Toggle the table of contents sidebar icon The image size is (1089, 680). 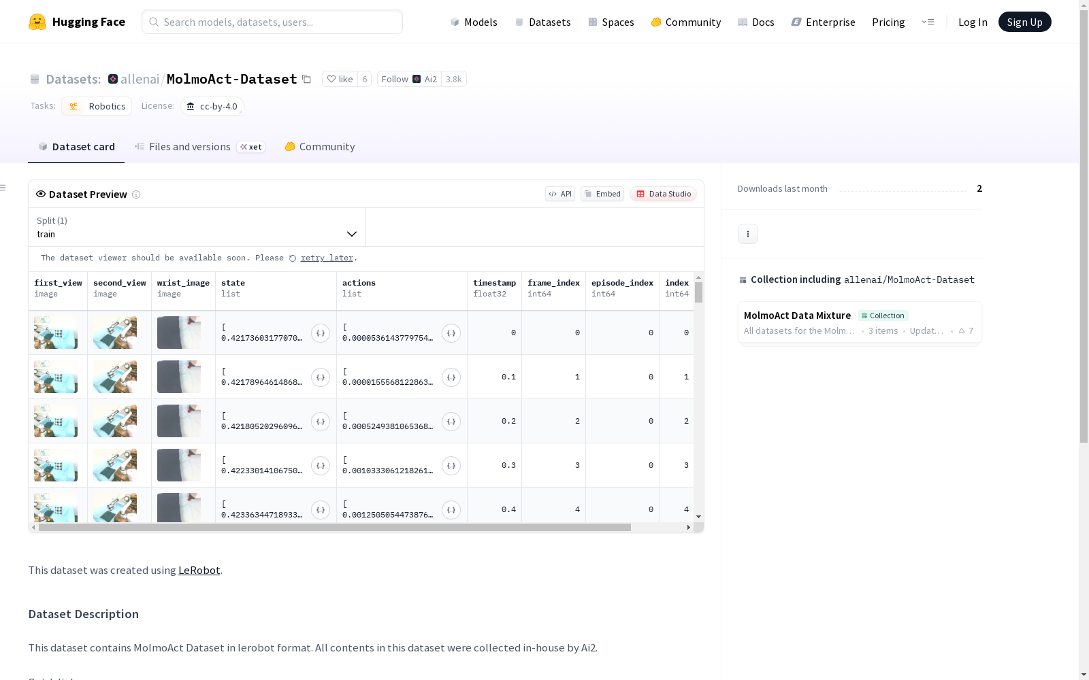click(x=3, y=188)
